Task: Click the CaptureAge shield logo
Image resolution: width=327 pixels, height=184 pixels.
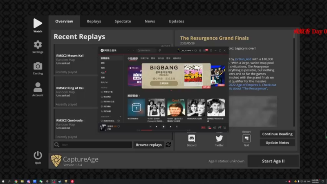Action: coord(56,161)
